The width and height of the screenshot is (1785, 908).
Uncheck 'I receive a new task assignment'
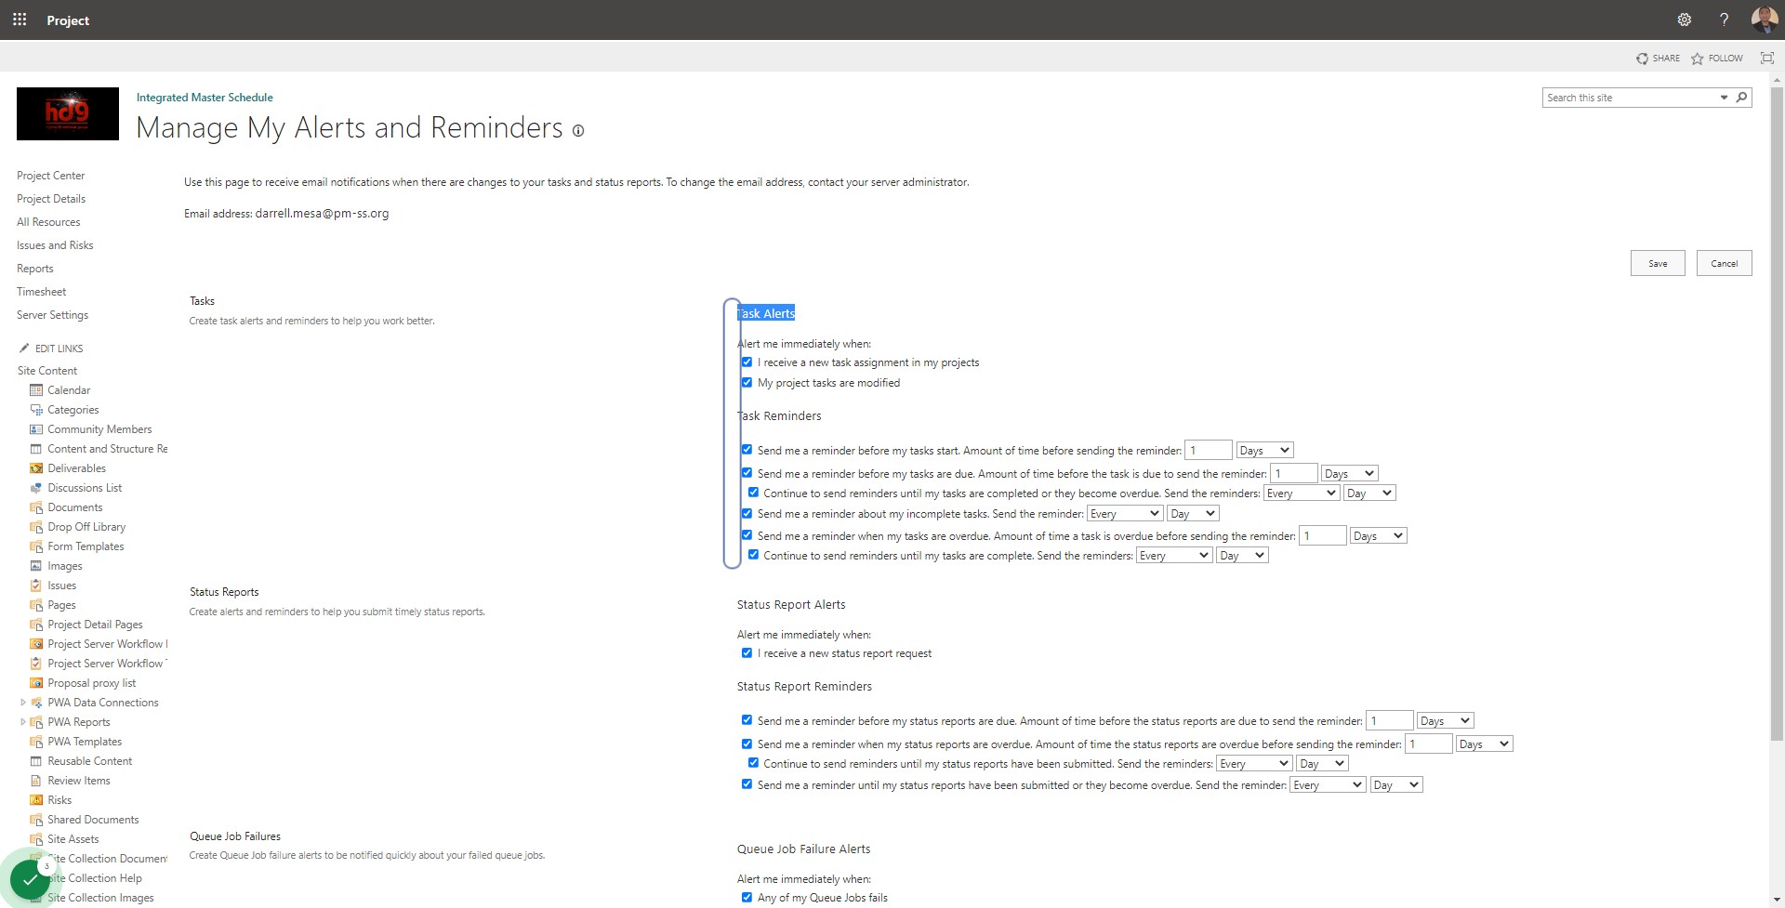coord(747,362)
